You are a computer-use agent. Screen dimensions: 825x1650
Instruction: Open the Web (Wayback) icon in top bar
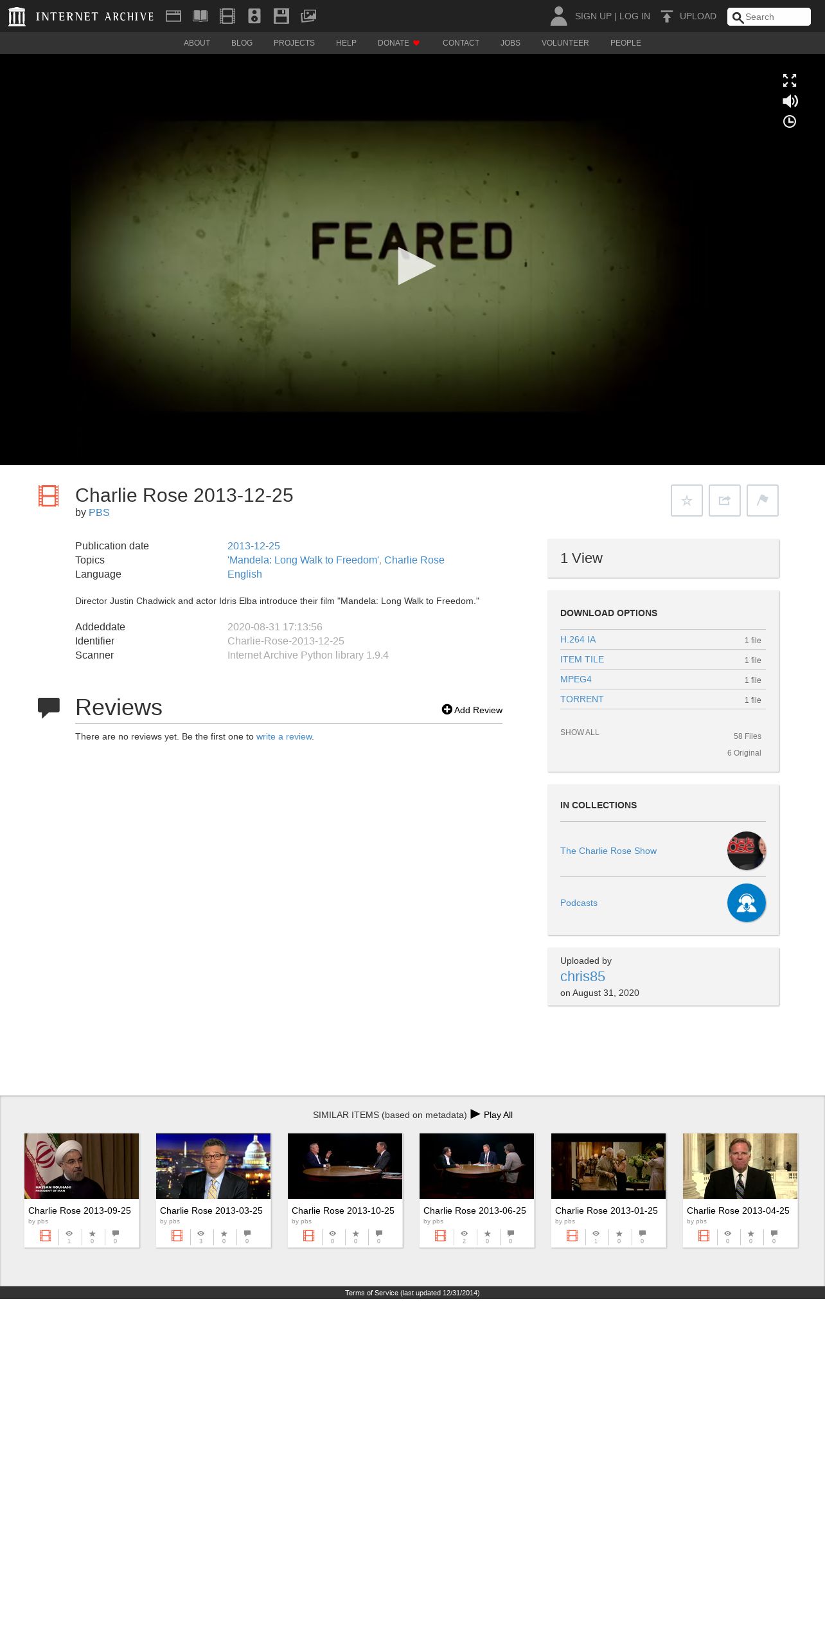(173, 16)
